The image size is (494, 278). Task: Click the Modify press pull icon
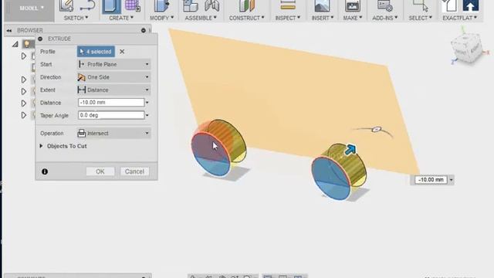[x=161, y=5]
